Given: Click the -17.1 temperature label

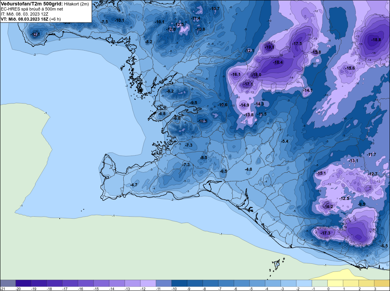Looking at the screenshot, I should point(248,84).
